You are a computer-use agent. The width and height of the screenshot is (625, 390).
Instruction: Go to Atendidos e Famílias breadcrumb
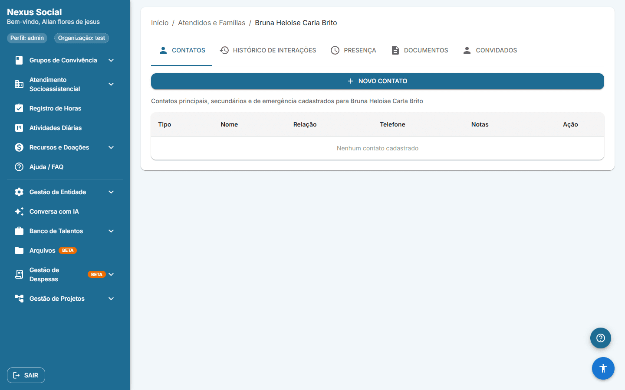pos(212,23)
